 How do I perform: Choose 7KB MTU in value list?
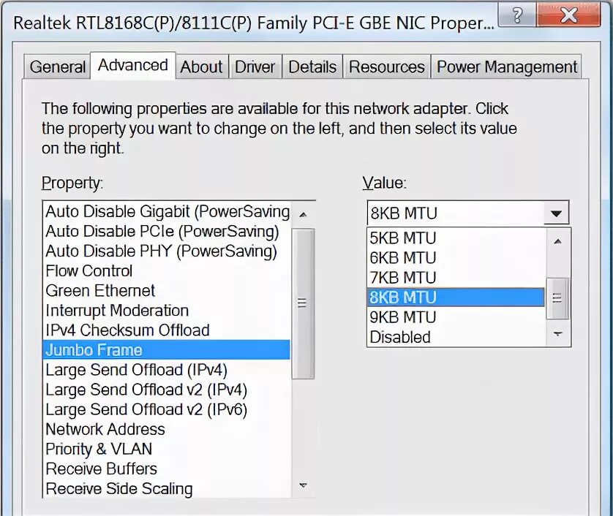click(x=456, y=278)
